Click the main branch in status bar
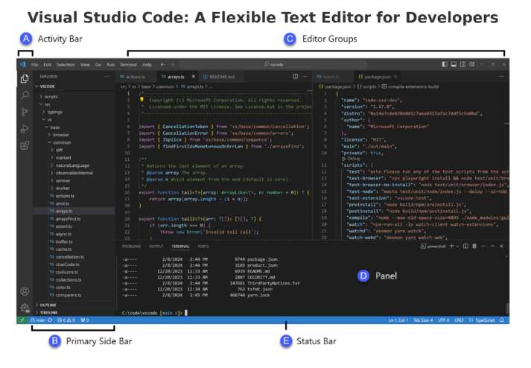This screenshot has width=531, height=368. pyautogui.click(x=38, y=320)
